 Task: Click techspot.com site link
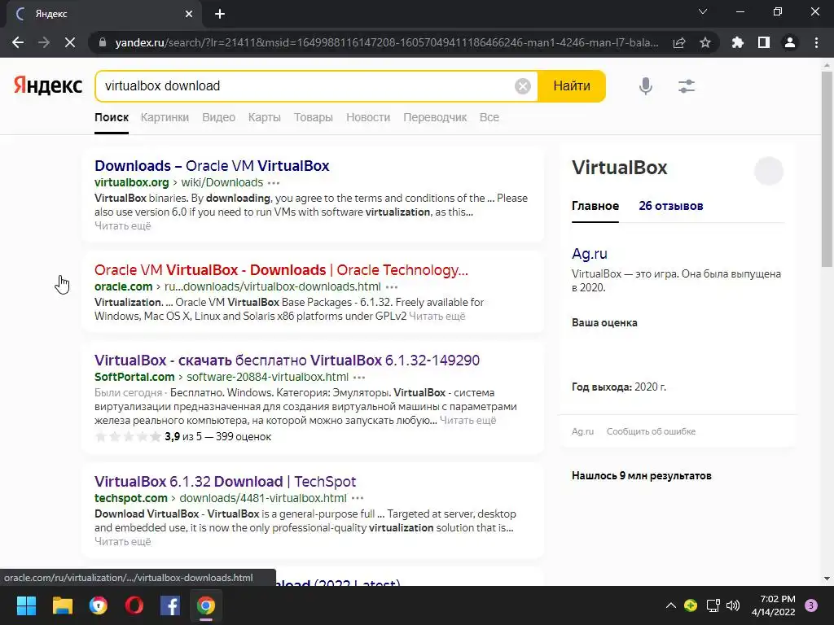pyautogui.click(x=131, y=499)
